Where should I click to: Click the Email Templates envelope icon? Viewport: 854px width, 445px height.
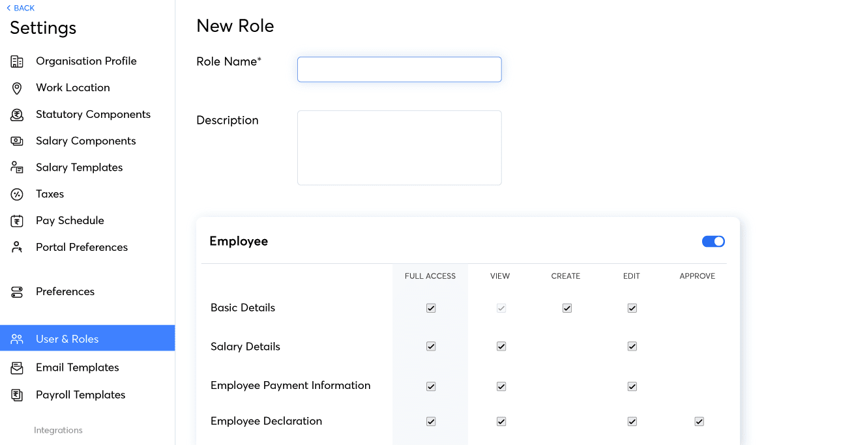pyautogui.click(x=17, y=368)
